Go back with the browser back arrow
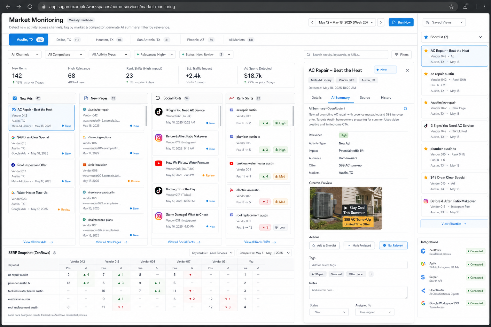 8,6
